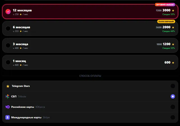Click the star beside the 1200 price

point(173,44)
